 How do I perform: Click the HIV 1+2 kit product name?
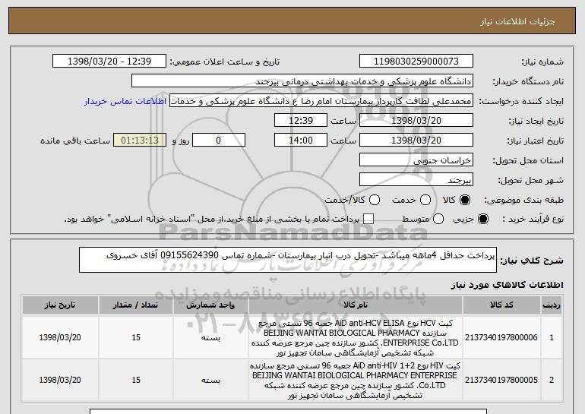(x=356, y=380)
